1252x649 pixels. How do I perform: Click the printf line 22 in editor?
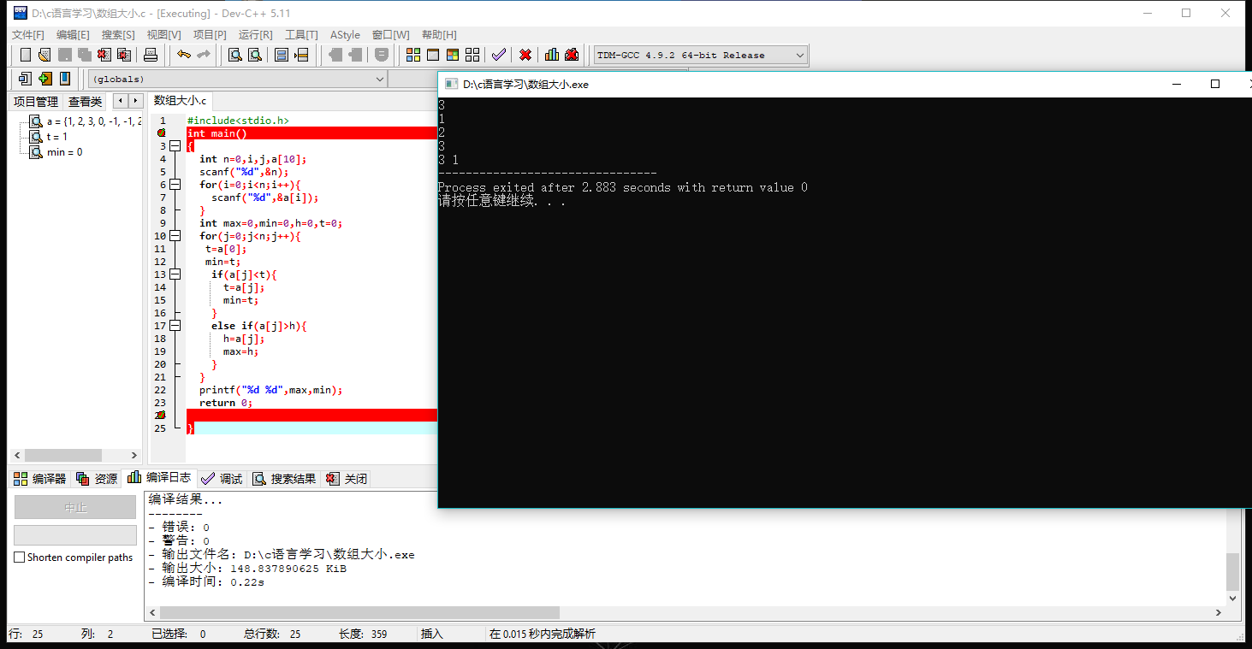[x=270, y=390]
